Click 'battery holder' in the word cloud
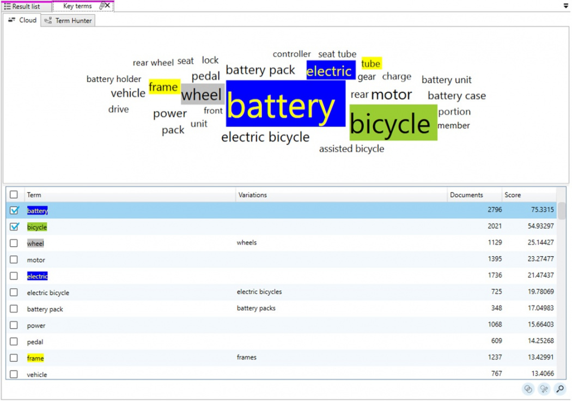This screenshot has width=572, height=401. (114, 79)
